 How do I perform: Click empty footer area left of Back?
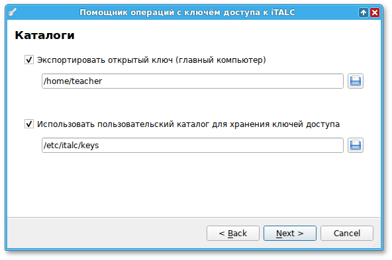[x=106, y=234]
